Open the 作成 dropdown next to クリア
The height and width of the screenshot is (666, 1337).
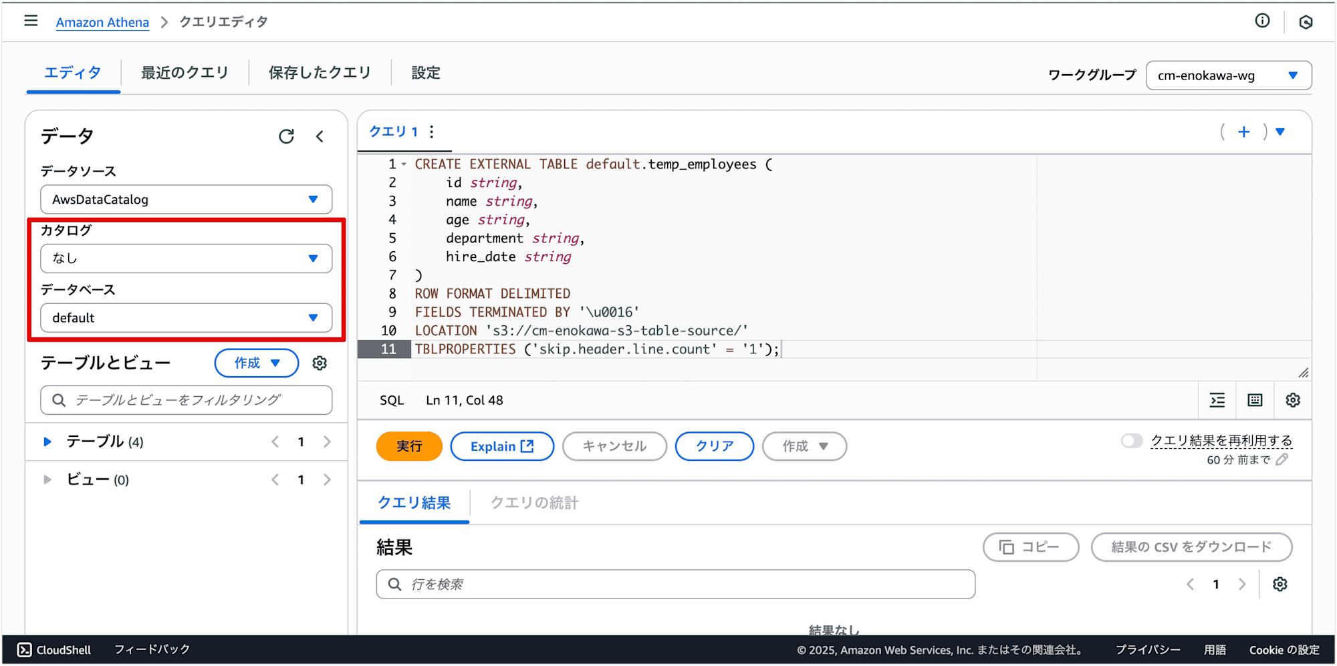[804, 446]
